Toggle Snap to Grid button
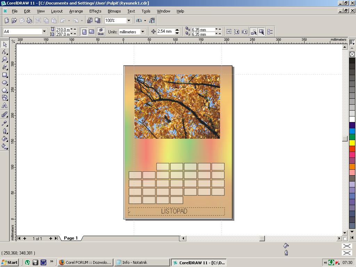 pos(229,32)
